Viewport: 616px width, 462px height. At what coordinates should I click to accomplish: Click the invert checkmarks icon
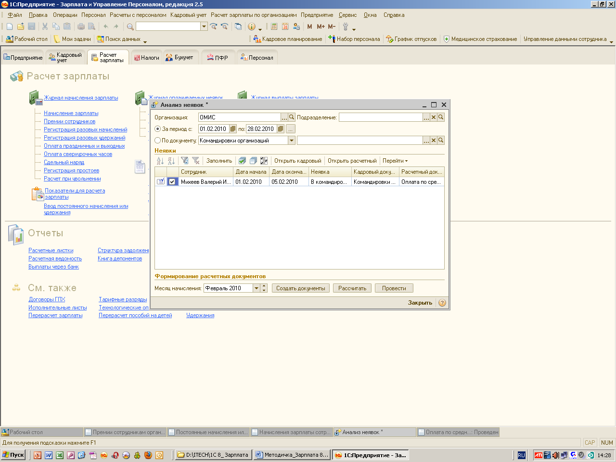pos(264,161)
